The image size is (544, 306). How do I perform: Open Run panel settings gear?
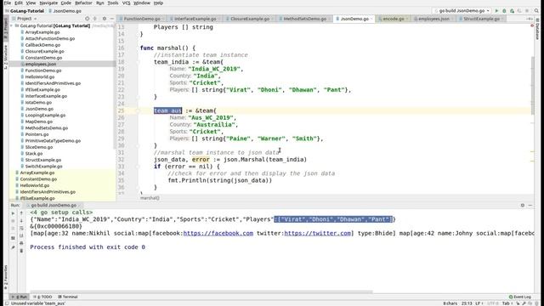click(523, 206)
